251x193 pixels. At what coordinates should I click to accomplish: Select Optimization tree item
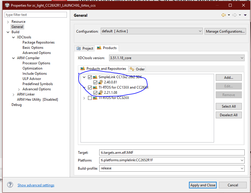[32, 68]
